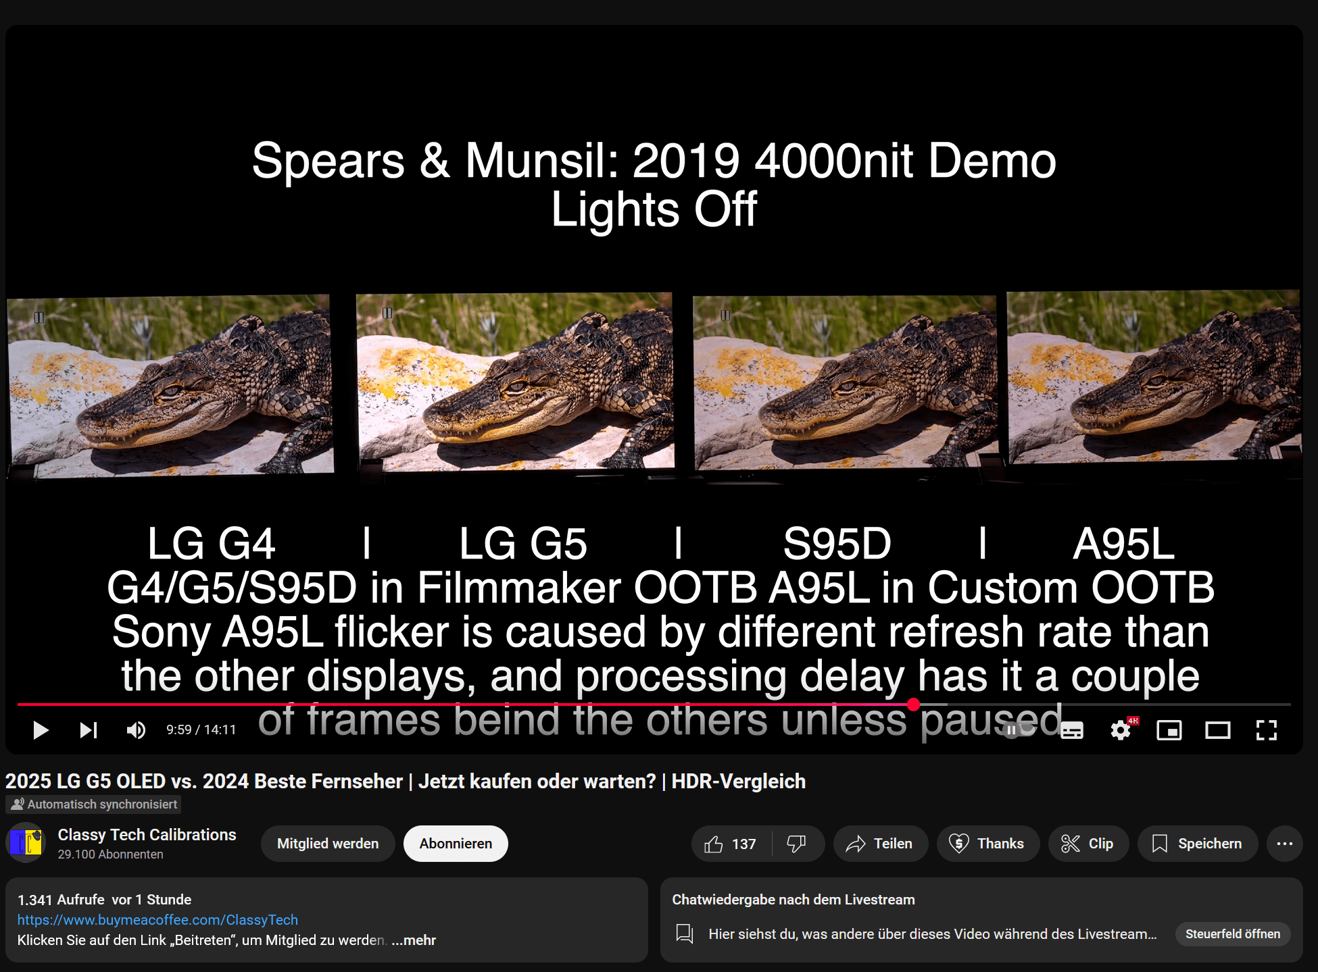Save video with Speichern
The width and height of the screenshot is (1318, 972).
[1197, 844]
